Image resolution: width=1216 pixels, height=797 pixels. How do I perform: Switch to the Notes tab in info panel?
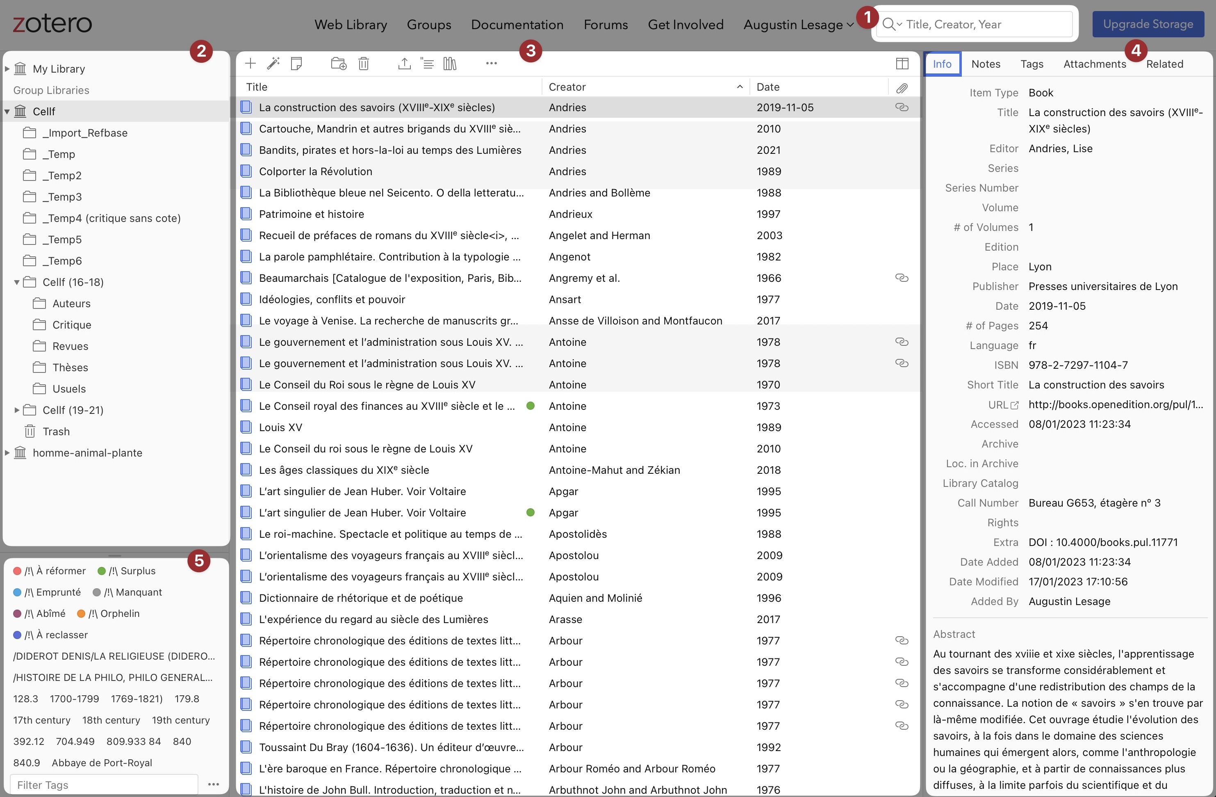(985, 63)
